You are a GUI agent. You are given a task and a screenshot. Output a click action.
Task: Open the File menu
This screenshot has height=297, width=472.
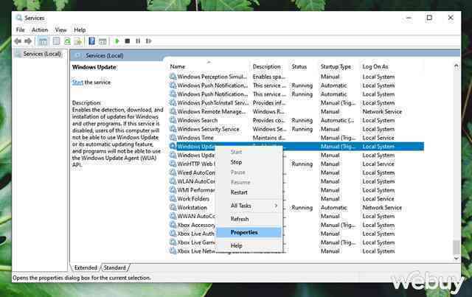pyautogui.click(x=20, y=29)
